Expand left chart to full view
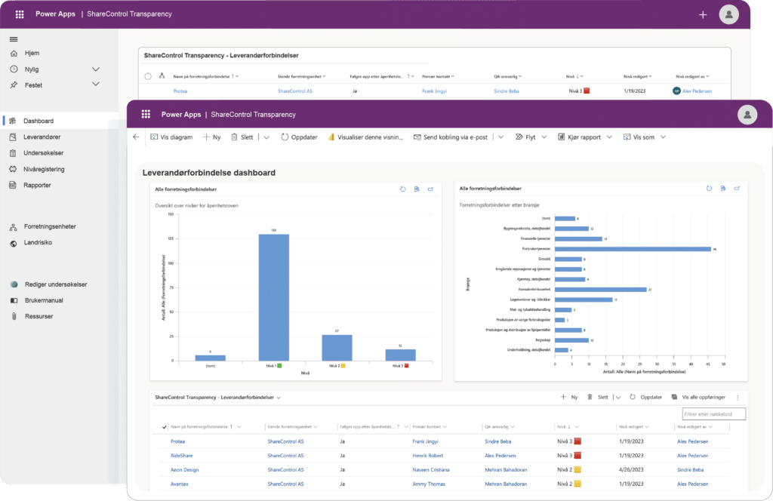773x501 pixels. click(x=431, y=189)
